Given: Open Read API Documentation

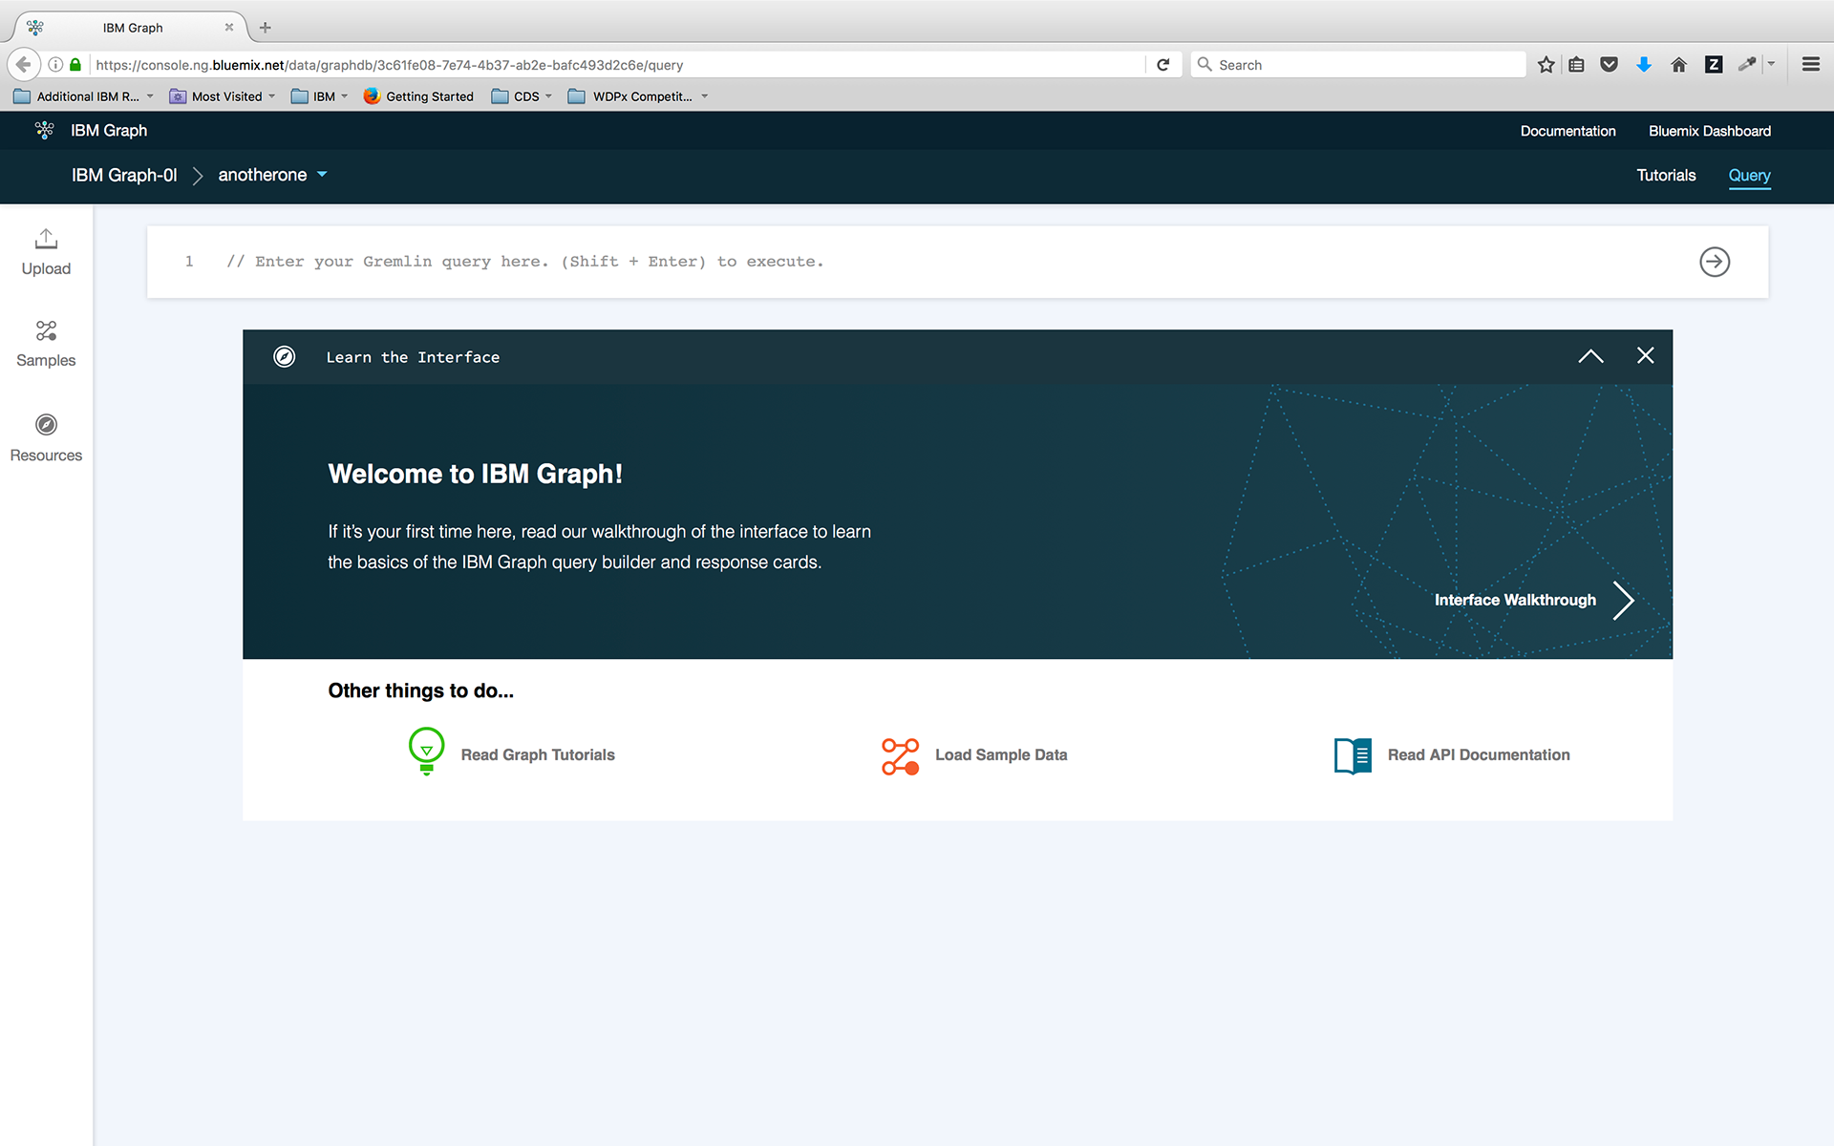Looking at the screenshot, I should 1479,754.
